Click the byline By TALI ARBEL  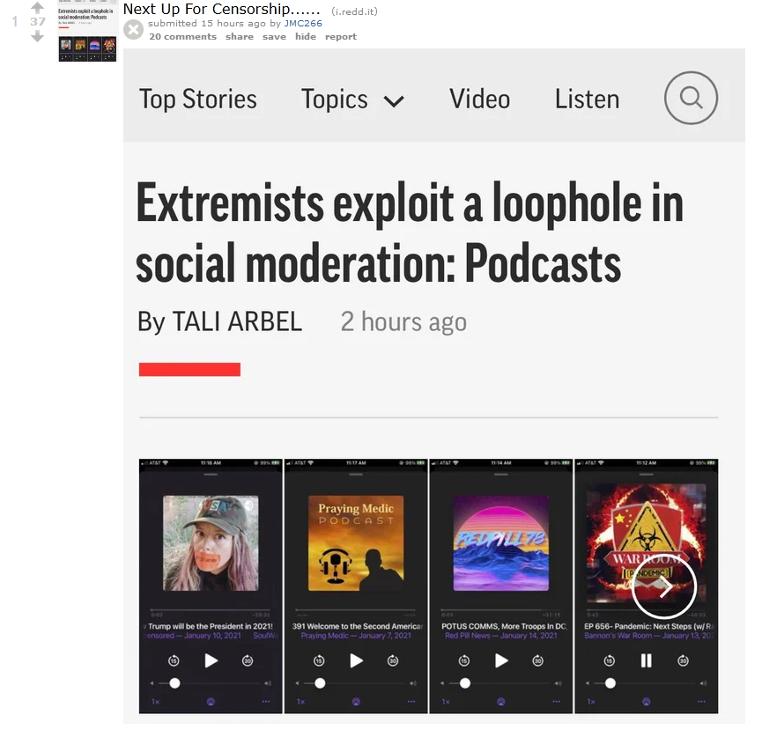click(219, 321)
